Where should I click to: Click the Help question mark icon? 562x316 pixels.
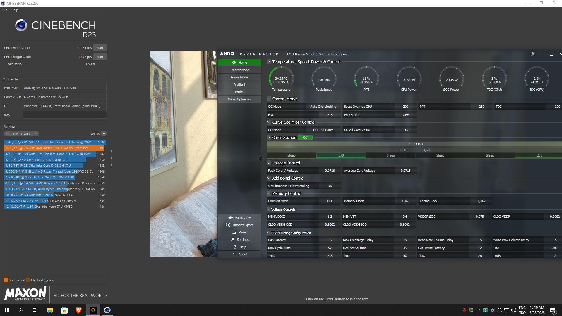[x=235, y=247]
